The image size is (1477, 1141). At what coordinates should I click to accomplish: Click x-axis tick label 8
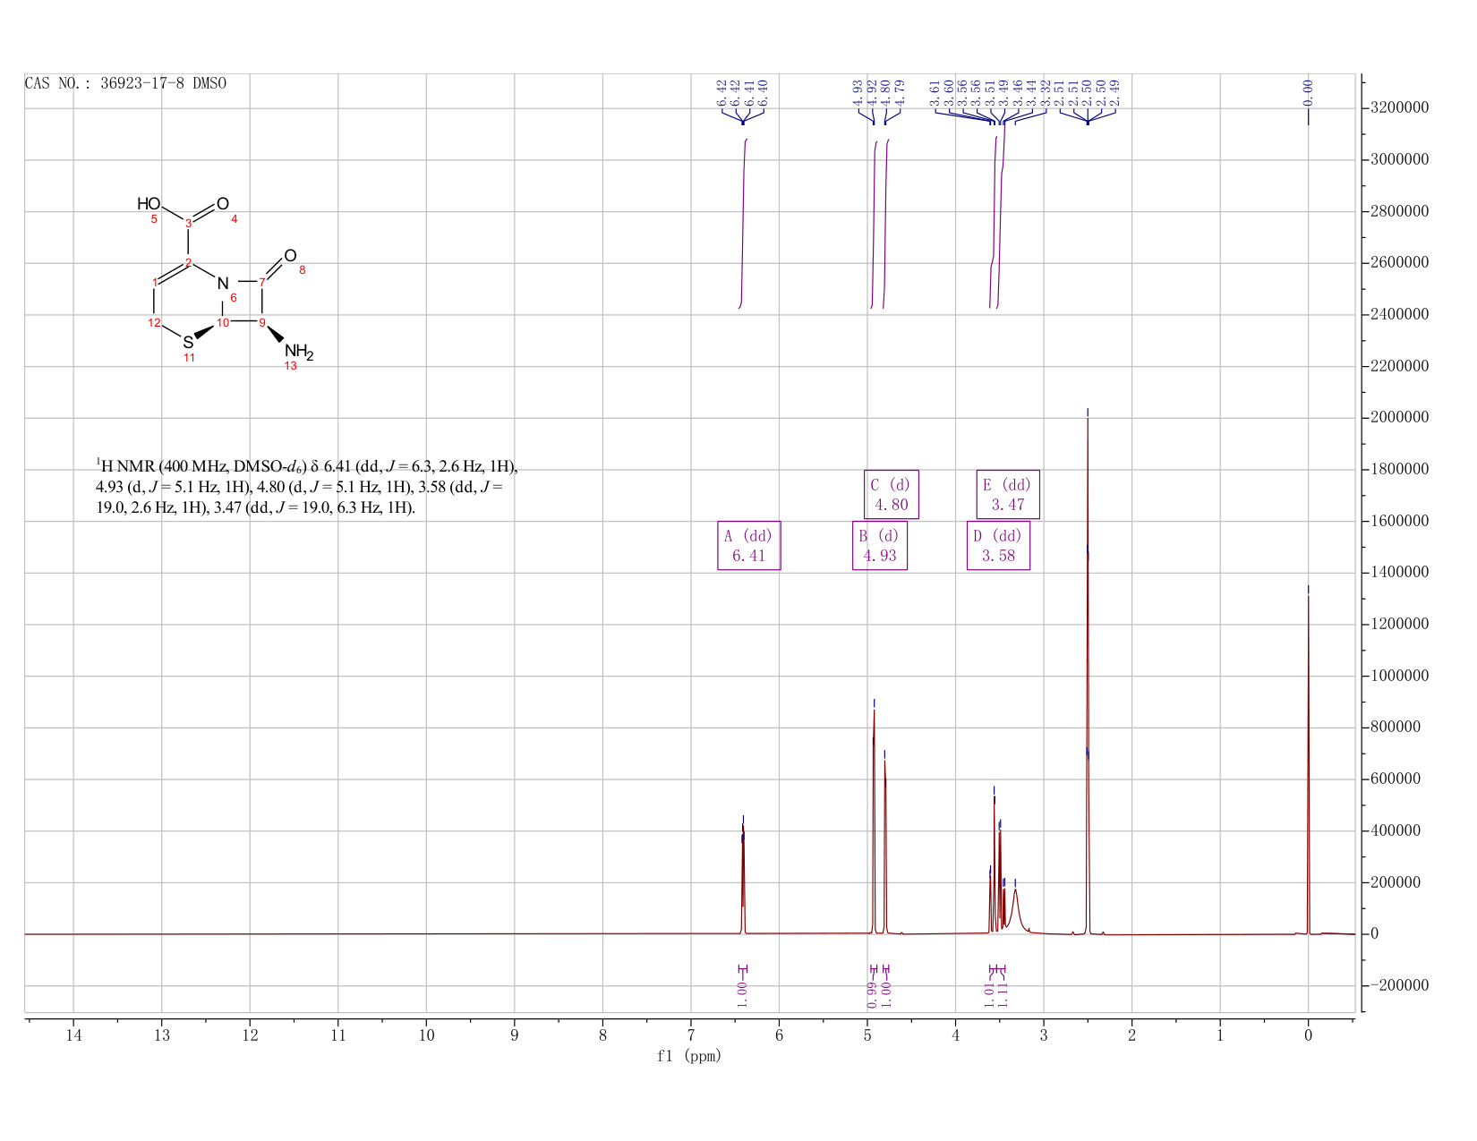point(602,1035)
